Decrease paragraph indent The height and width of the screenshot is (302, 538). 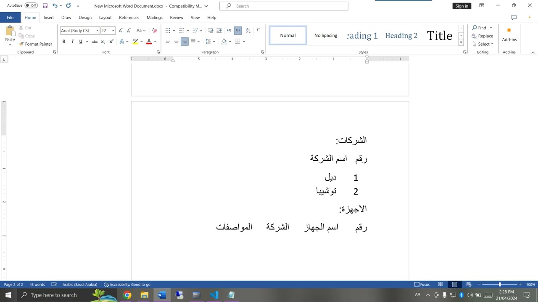[211, 31]
